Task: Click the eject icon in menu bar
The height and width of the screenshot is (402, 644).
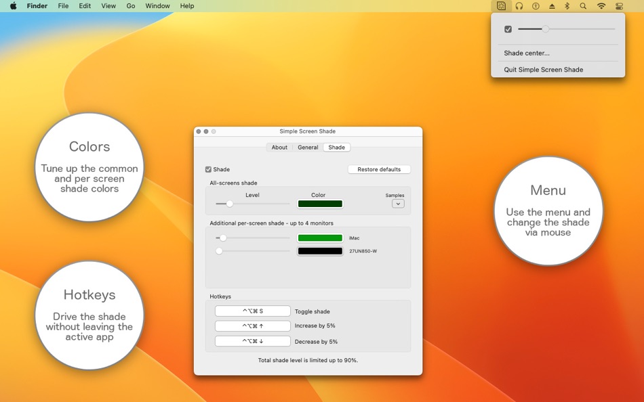Action: coord(552,5)
